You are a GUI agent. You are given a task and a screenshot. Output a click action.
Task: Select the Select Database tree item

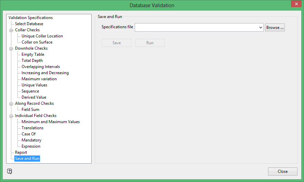(x=29, y=24)
